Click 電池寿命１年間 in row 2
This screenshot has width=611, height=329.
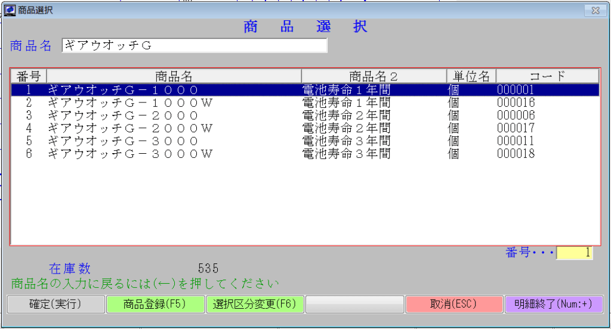[x=347, y=103]
